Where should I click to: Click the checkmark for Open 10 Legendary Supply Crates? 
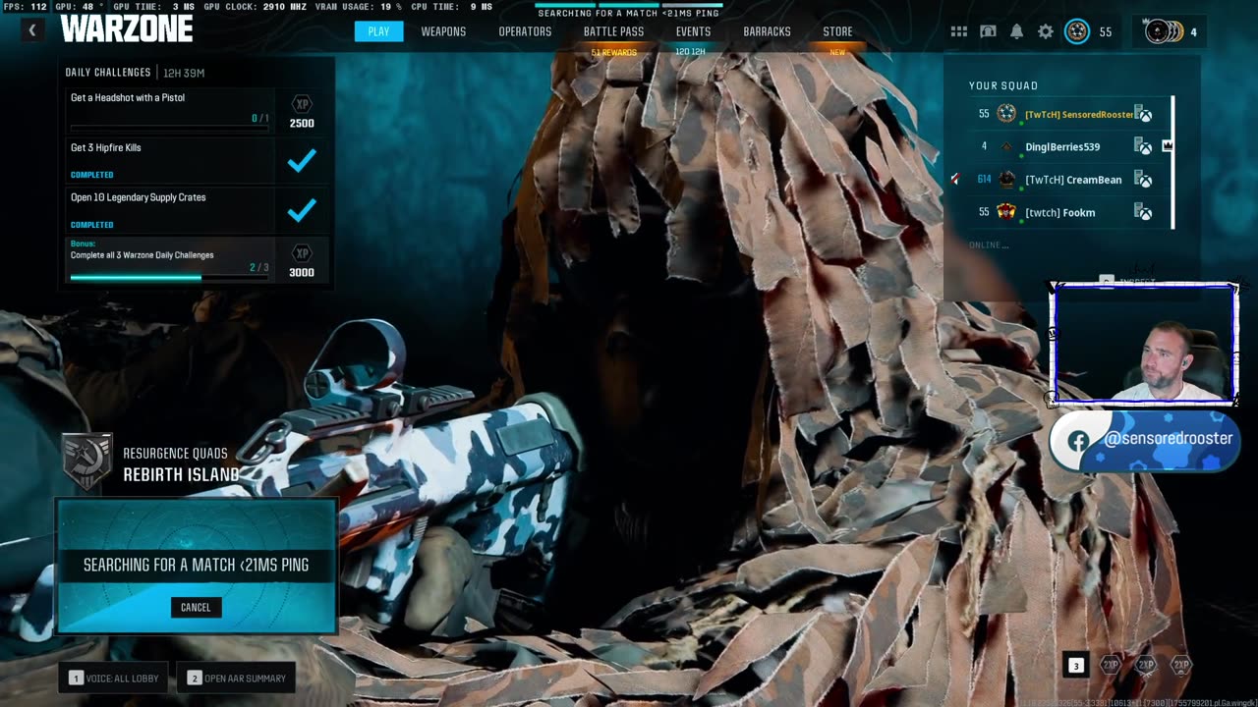302,210
